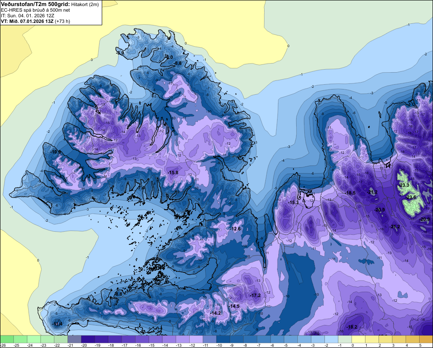Image resolution: width=433 pixels, height=348 pixels.
Task: Click the '-15.3' temperature value on the map
Action: click(294, 202)
